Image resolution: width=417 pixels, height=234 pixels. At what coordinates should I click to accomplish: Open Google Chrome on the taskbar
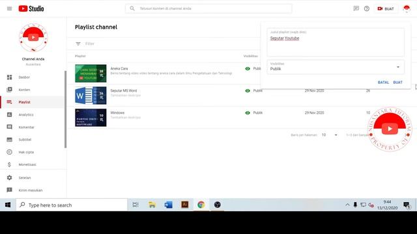(201, 205)
